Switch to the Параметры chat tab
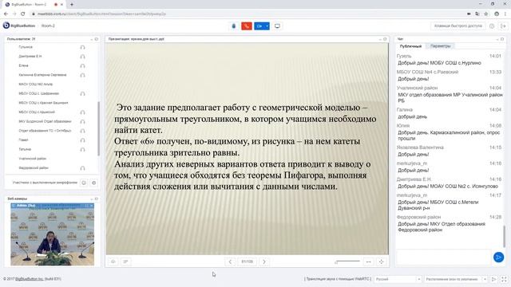The image size is (511, 287). [440, 46]
